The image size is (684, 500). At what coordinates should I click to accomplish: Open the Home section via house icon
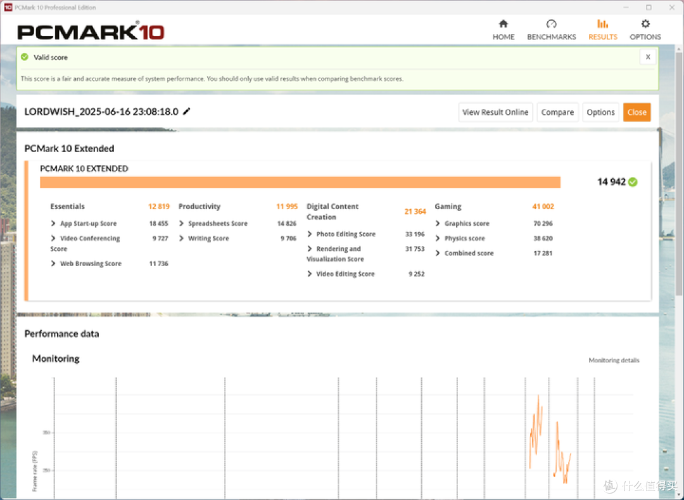503,23
